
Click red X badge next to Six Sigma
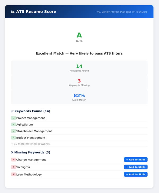pos(14,167)
